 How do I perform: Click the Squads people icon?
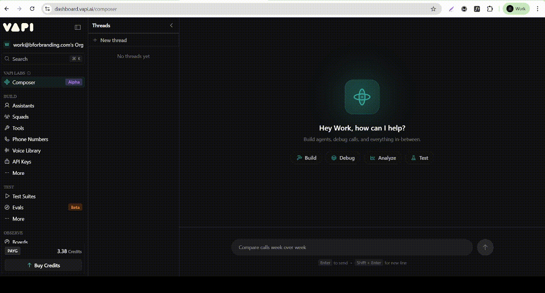tap(7, 117)
